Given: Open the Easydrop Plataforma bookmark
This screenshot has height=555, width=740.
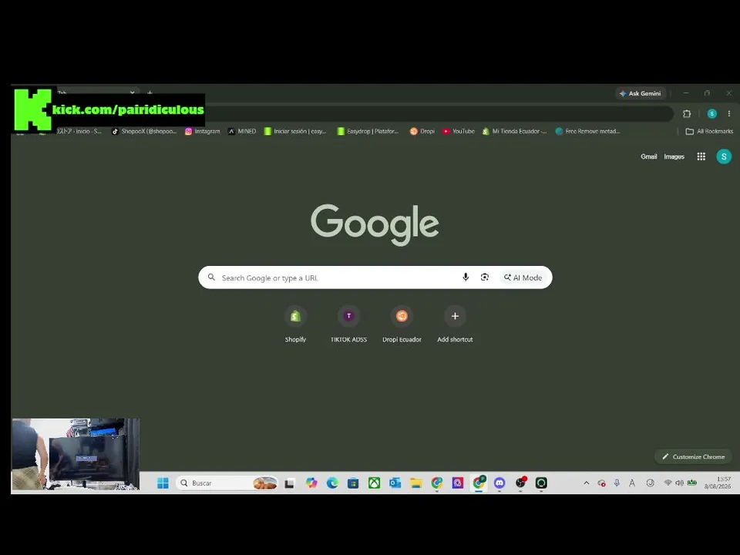Looking at the screenshot, I should (x=368, y=132).
